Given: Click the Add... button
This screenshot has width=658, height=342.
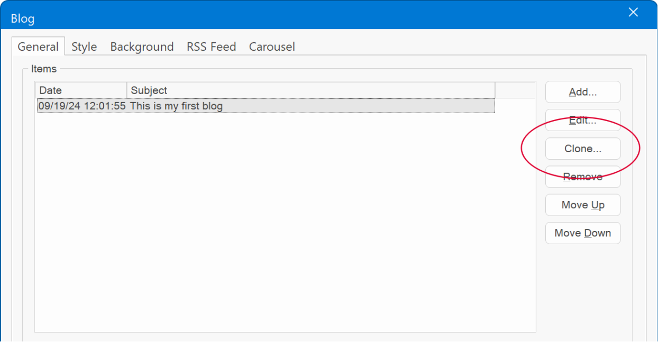Looking at the screenshot, I should tap(583, 92).
